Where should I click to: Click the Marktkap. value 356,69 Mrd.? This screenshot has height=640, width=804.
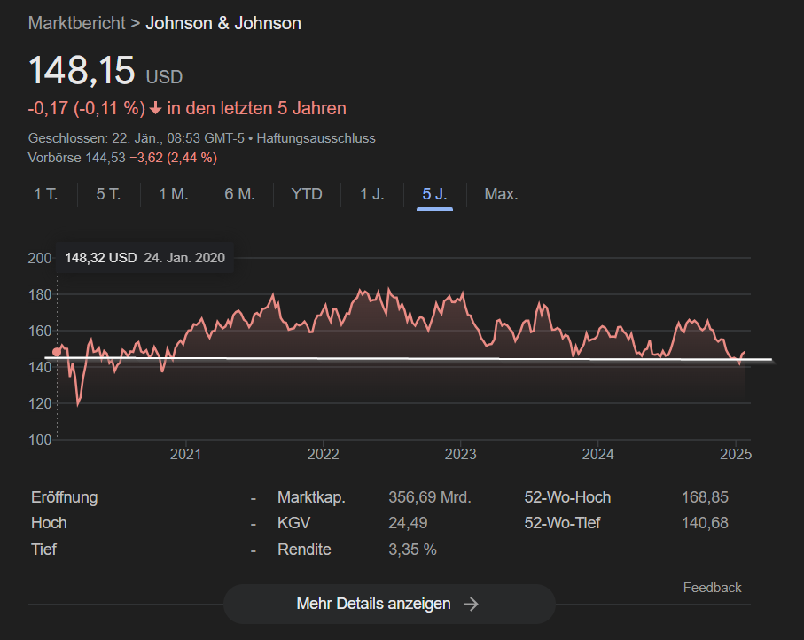[x=430, y=497]
